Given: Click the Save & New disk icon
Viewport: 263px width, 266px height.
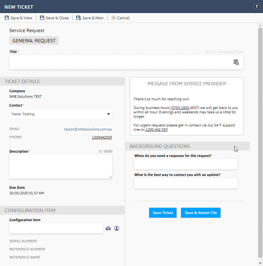Looking at the screenshot, I should point(78,18).
